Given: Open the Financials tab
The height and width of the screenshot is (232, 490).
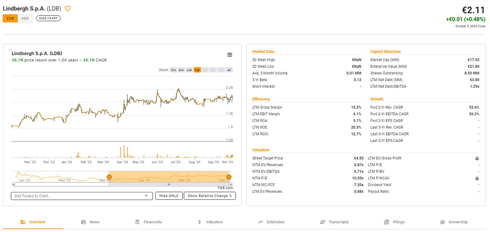Looking at the screenshot, I should (x=148, y=222).
